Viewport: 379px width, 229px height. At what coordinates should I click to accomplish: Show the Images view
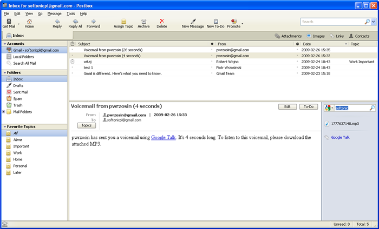[x=316, y=36]
